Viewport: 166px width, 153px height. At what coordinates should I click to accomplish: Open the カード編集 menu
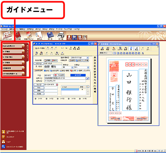pos(21,29)
